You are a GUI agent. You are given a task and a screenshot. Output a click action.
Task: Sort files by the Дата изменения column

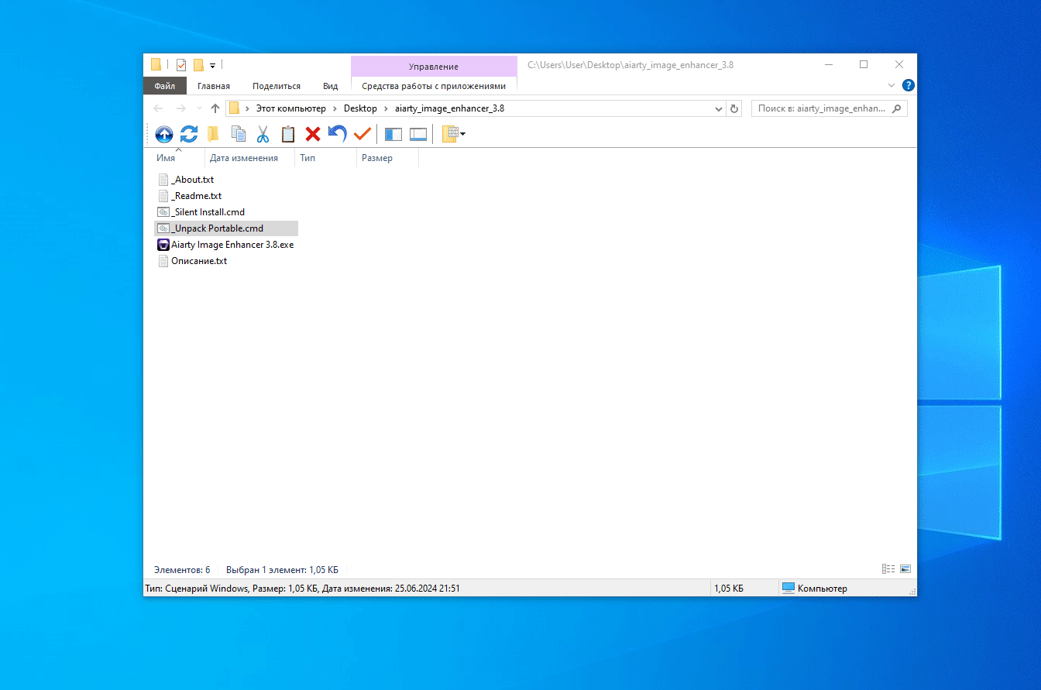tap(243, 158)
